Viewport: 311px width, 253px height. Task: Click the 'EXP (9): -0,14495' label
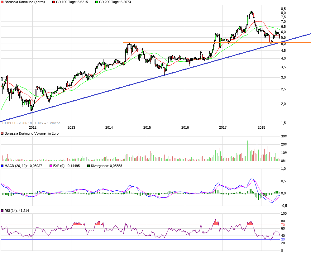click(66, 166)
